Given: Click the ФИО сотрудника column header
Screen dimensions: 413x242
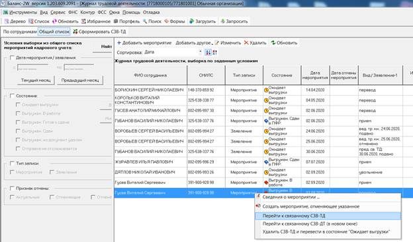Looking at the screenshot, I should pyautogui.click(x=150, y=75).
